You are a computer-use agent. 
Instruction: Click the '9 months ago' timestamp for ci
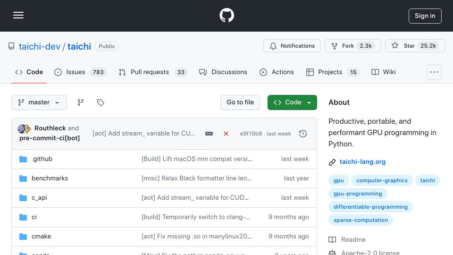click(x=289, y=217)
